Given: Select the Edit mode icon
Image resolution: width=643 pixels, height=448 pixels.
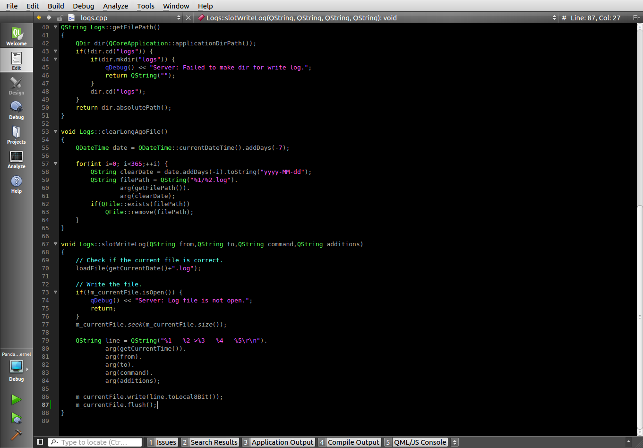Looking at the screenshot, I should [17, 60].
